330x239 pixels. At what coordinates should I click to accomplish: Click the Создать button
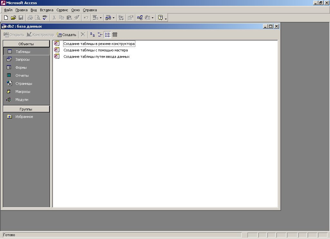click(x=66, y=35)
